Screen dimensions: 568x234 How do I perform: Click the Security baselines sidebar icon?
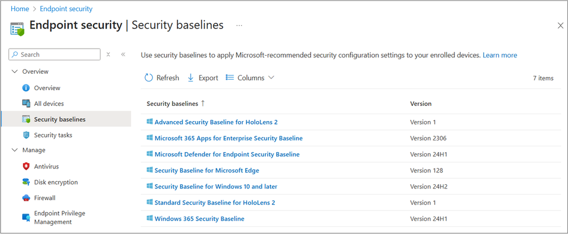click(26, 119)
